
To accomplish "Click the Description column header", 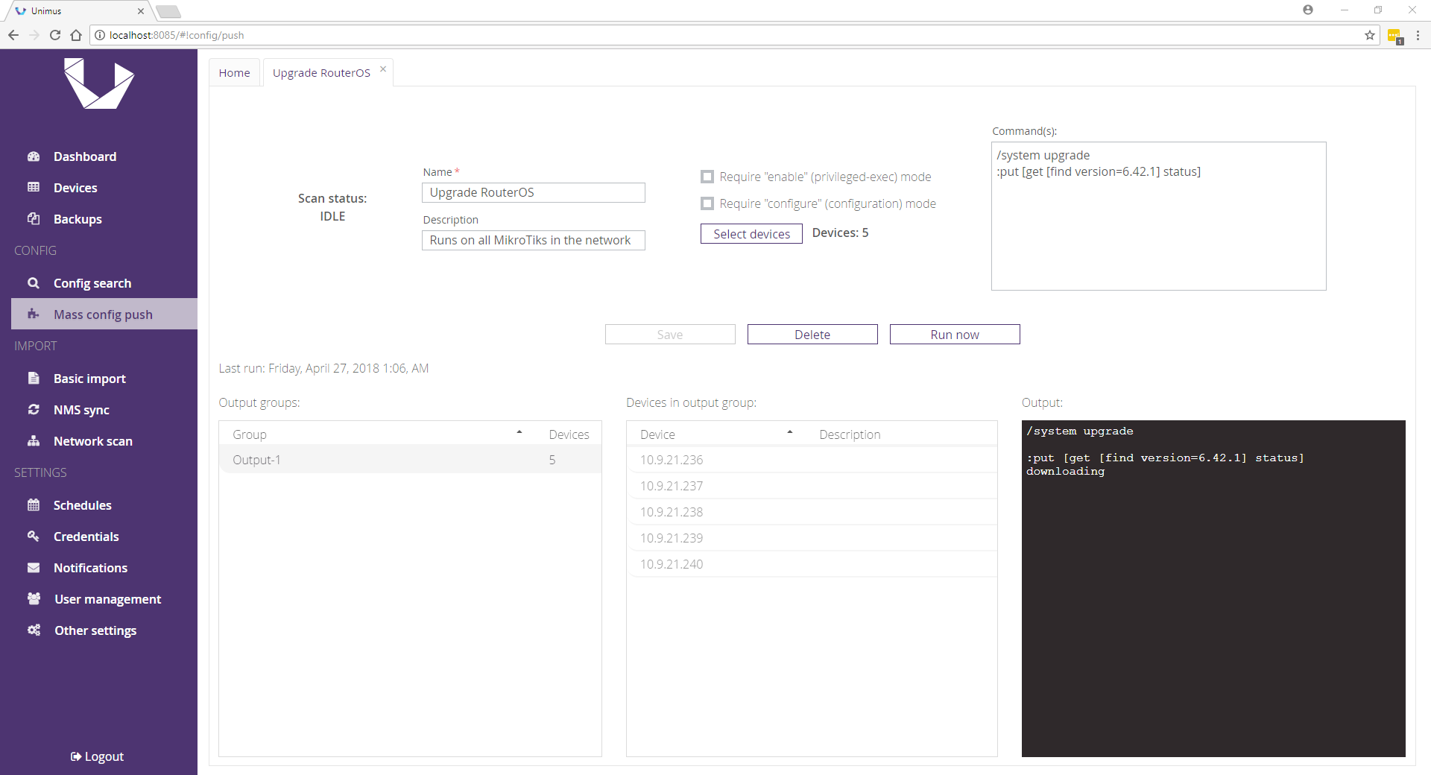I will coord(850,434).
